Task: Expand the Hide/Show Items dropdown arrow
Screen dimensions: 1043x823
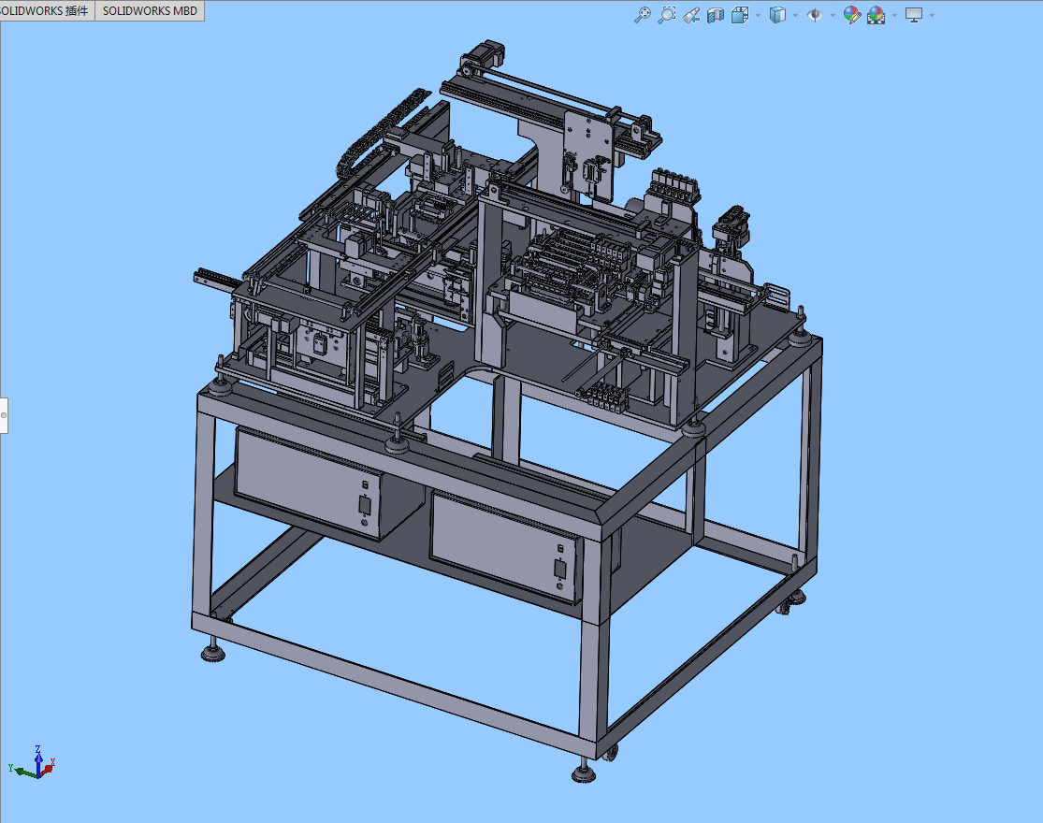Action: (x=833, y=15)
